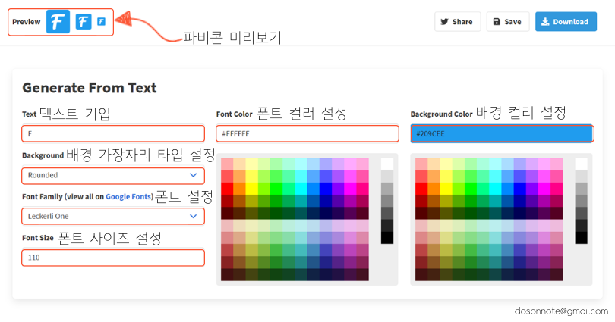This screenshot has height=322, width=615.
Task: Choose fully saturated magenta in Background Color palette
Action: point(544,189)
